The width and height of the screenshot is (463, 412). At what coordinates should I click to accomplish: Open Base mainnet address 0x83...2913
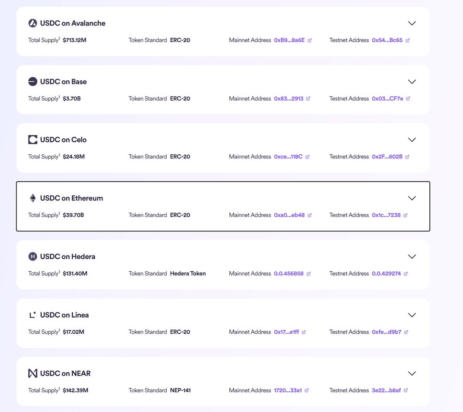tap(289, 99)
